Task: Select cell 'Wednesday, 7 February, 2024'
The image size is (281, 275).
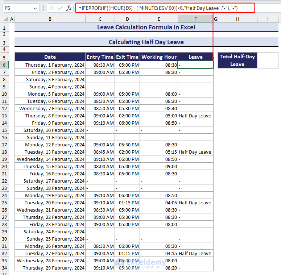Action: tap(50, 108)
